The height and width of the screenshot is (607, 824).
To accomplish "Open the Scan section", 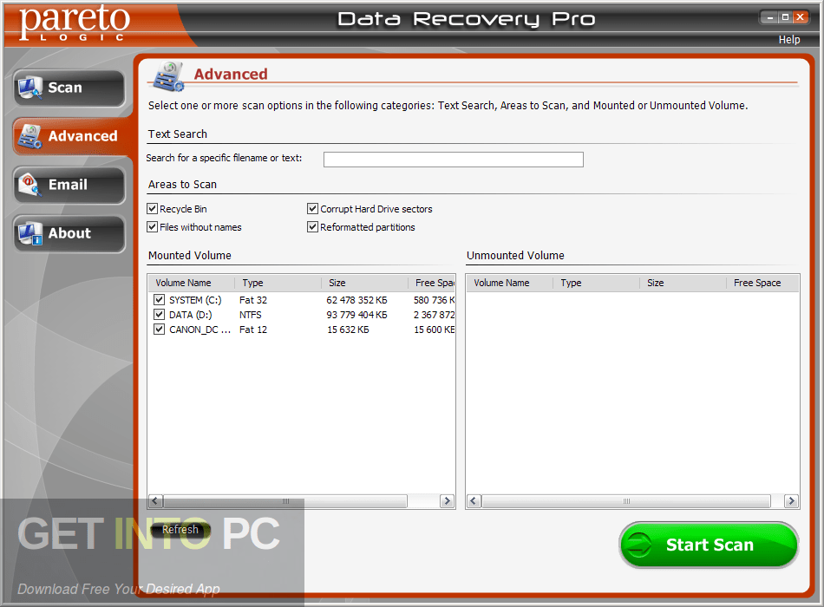I will click(x=69, y=88).
